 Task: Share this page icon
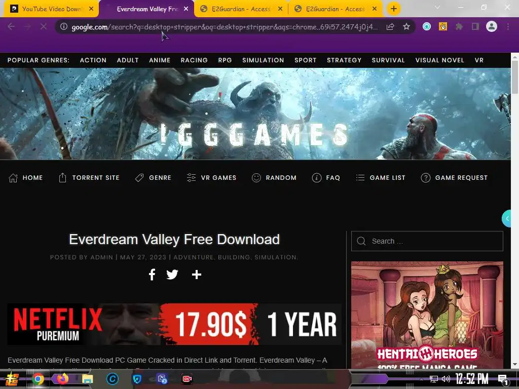tap(390, 26)
